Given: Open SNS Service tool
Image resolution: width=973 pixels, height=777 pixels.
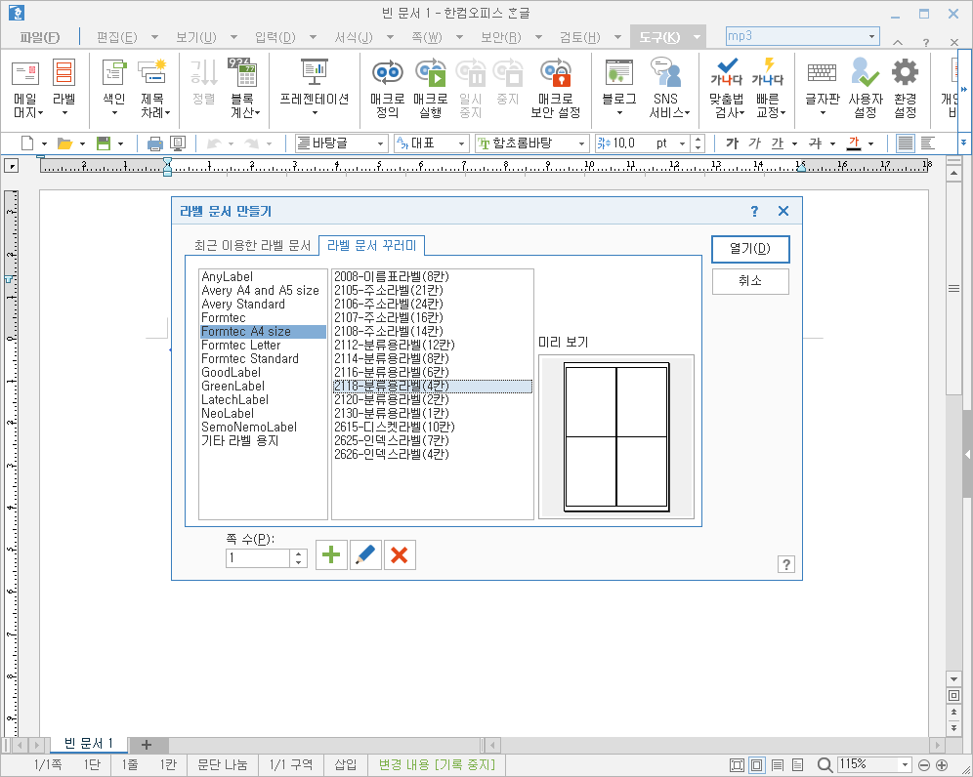Looking at the screenshot, I should point(667,89).
